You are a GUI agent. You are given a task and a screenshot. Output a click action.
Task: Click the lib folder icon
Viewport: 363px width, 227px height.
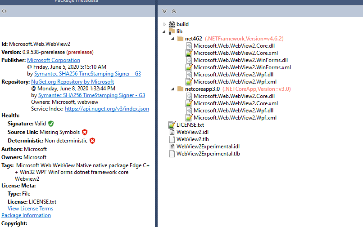[172, 31]
